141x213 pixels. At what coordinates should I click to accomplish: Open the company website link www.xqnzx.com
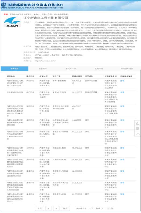[x=45, y=61]
